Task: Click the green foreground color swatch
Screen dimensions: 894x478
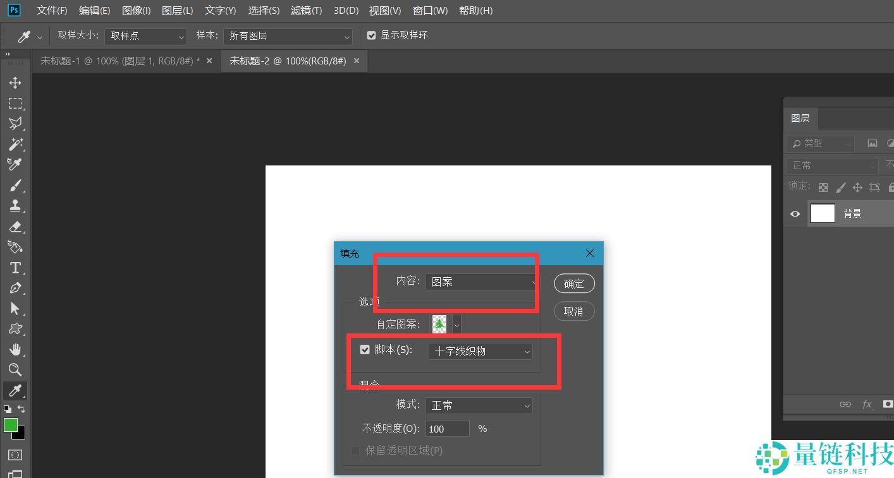Action: pos(11,425)
